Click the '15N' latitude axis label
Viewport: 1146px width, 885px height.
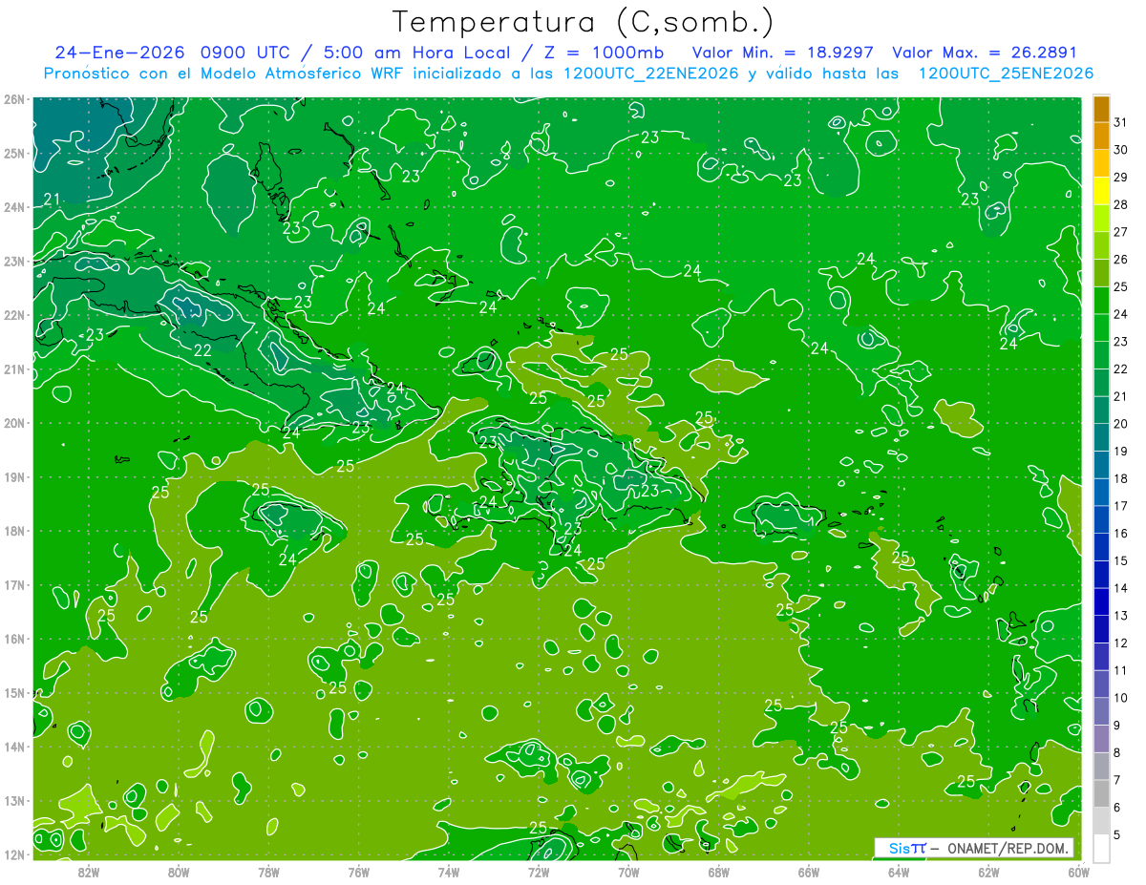pos(14,692)
